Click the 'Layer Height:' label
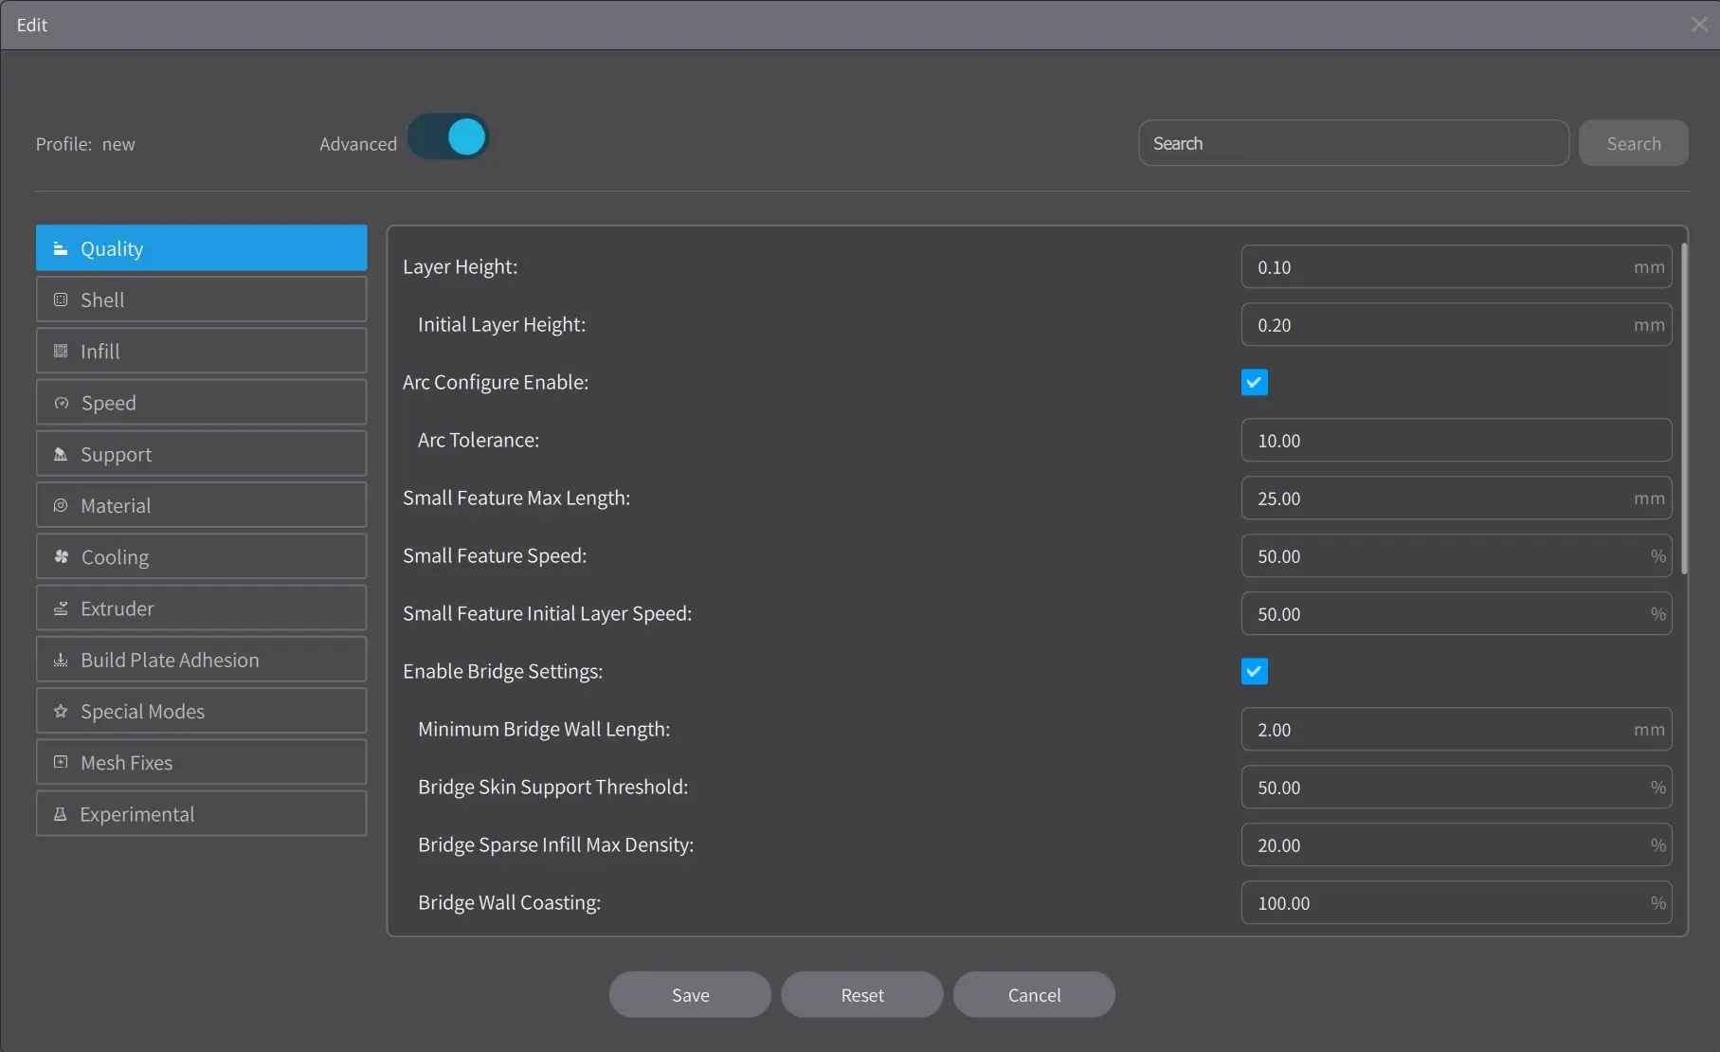Viewport: 1720px width, 1052px height. [x=460, y=267]
